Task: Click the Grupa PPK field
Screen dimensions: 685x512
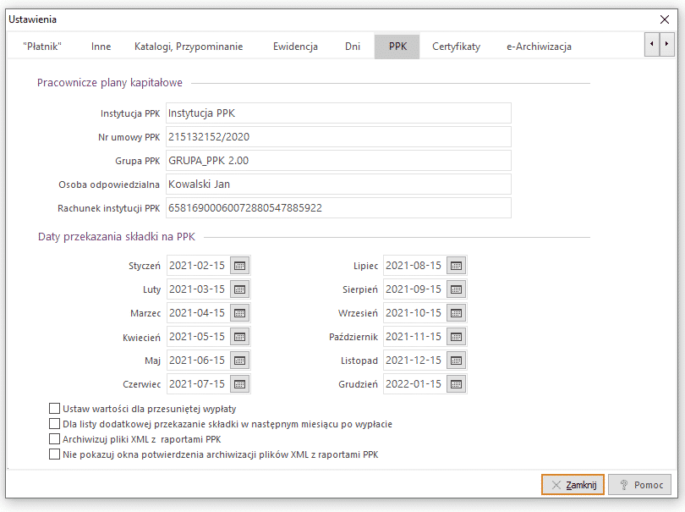Action: click(338, 161)
